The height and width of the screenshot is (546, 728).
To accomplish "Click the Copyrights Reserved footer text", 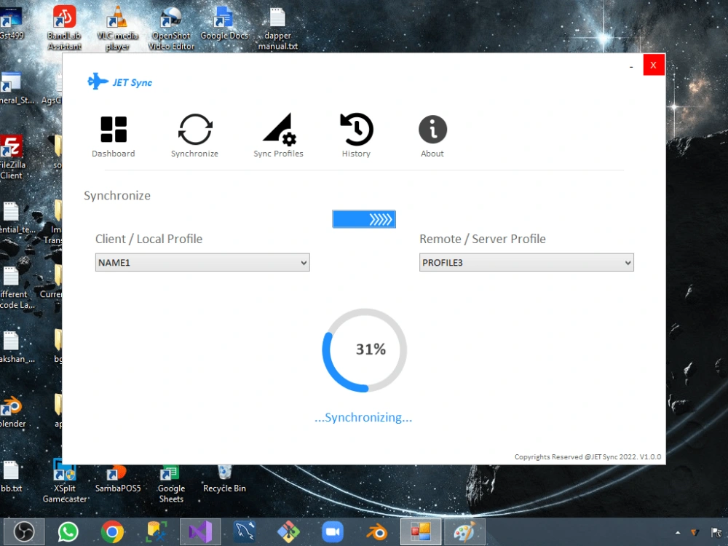I will [x=587, y=457].
